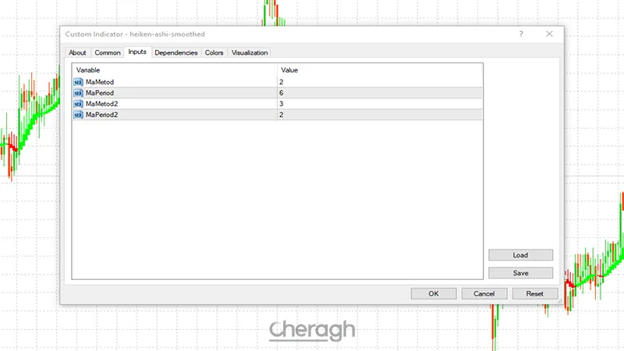Viewport: 624px width, 351px height.
Task: Click the Variable column header
Action: point(175,70)
